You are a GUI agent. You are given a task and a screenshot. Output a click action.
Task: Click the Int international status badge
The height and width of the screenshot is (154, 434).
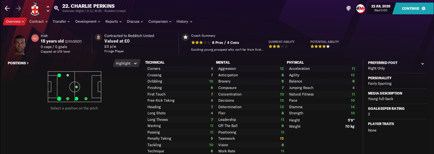(35, 38)
